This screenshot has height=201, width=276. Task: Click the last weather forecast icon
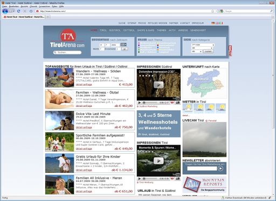(x=220, y=108)
